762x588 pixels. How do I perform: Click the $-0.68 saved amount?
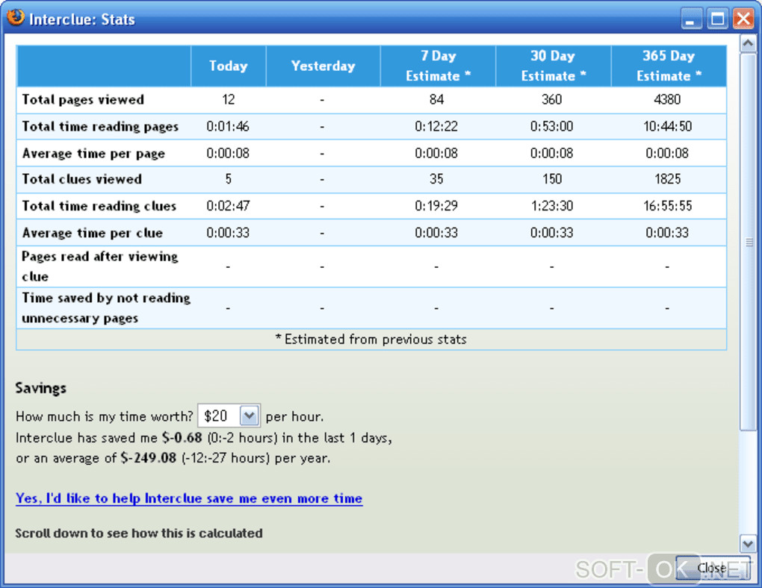coord(182,438)
